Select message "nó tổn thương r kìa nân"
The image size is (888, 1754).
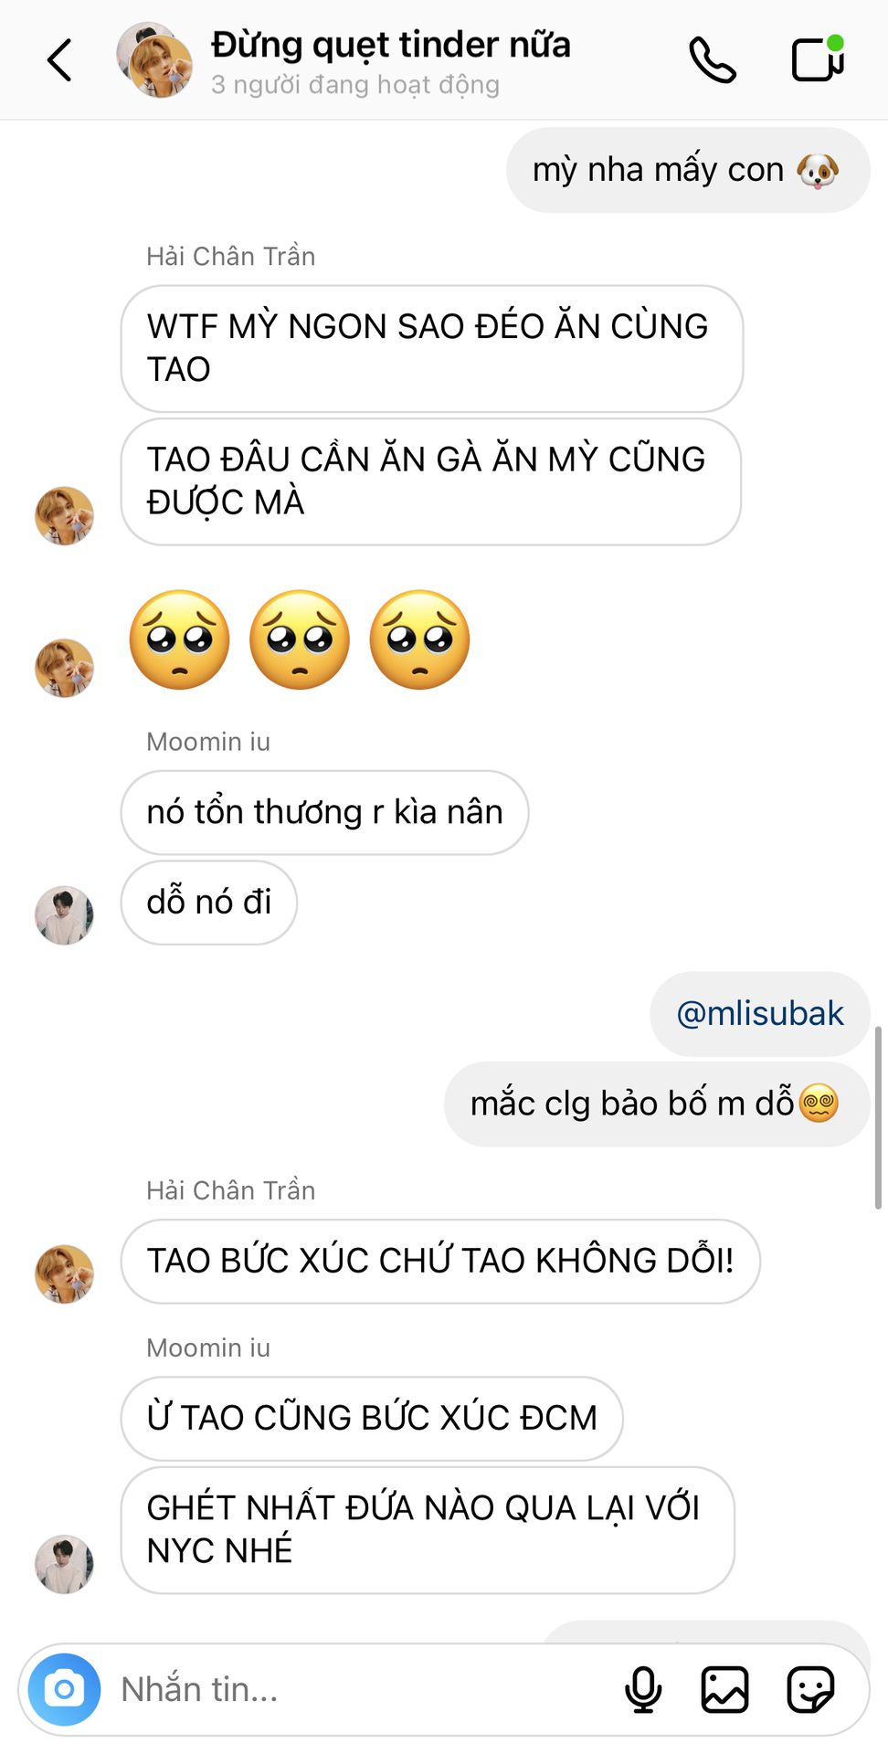tap(324, 812)
